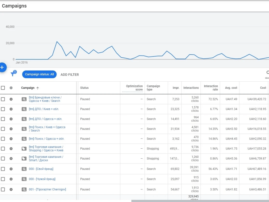Sort by the Status column header
Viewport: 269px width, 202px height.
(84, 88)
